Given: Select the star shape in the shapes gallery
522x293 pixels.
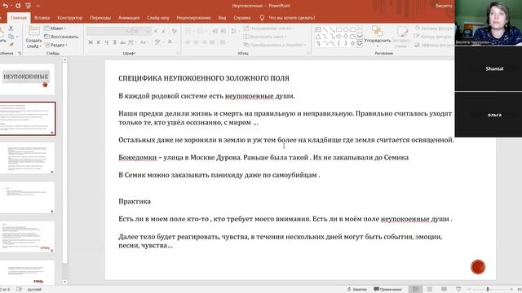Looking at the screenshot, I should pyautogui.click(x=352, y=43).
